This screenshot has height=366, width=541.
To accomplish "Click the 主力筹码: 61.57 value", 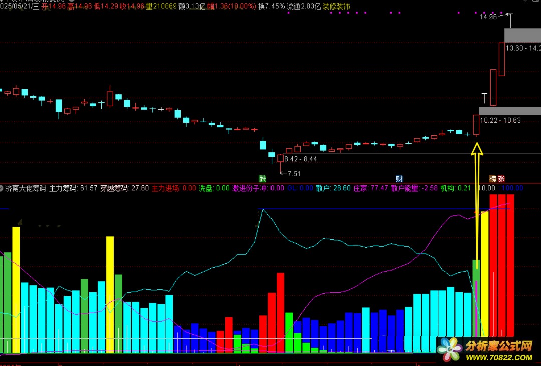I will pos(73,188).
